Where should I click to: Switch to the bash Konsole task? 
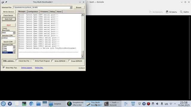point(112,104)
